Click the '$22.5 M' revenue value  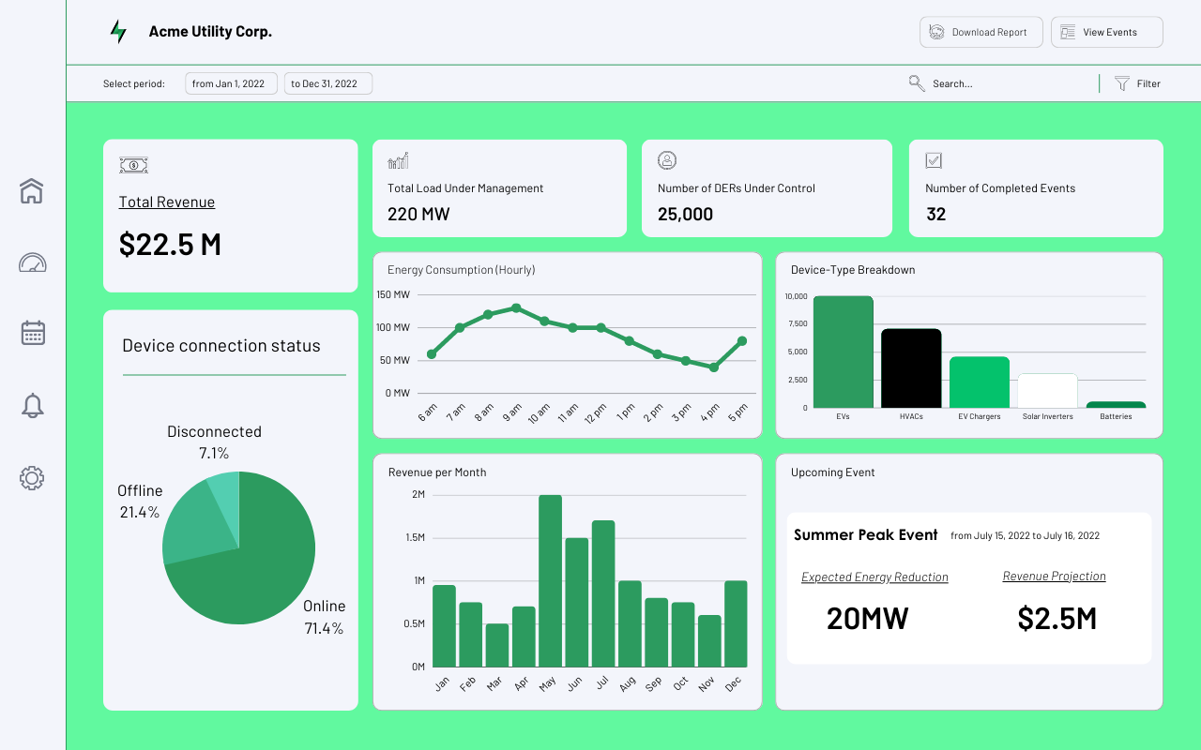click(170, 244)
